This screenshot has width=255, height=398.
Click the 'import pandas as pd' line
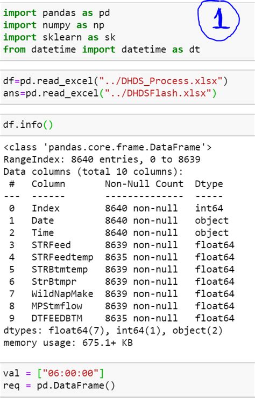(56, 13)
